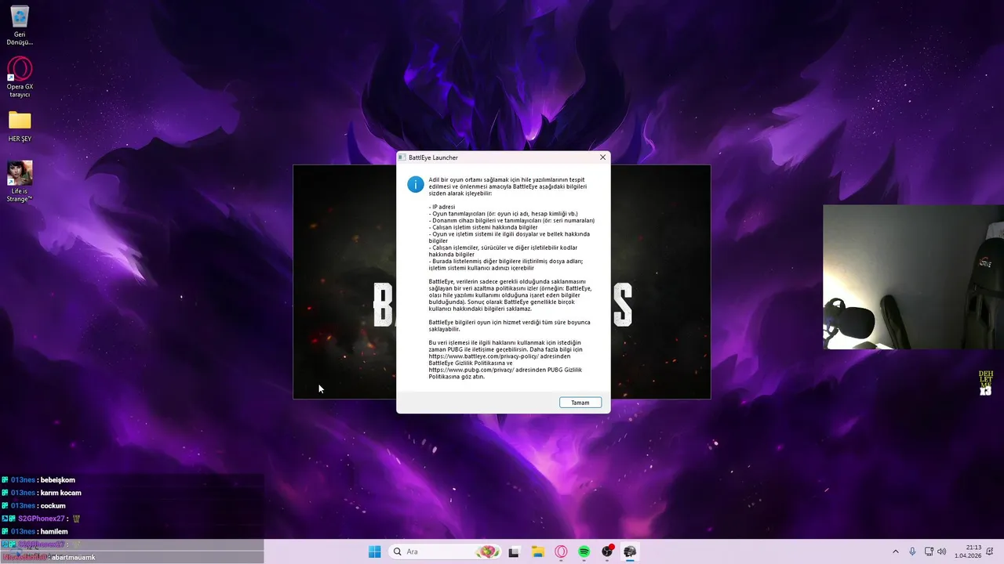Image resolution: width=1004 pixels, height=564 pixels.
Task: Click the search highlight flower image in taskbar
Action: (488, 551)
